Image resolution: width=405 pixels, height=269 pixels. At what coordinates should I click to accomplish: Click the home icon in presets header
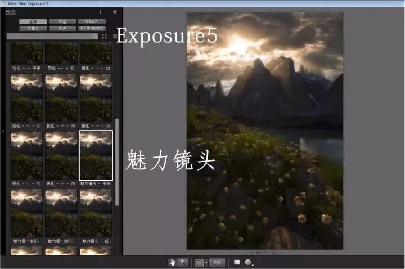pyautogui.click(x=115, y=12)
